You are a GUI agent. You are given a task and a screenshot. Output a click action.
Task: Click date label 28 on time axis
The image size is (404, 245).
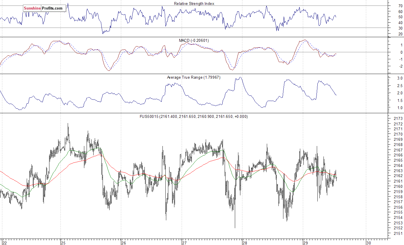(x=245, y=243)
